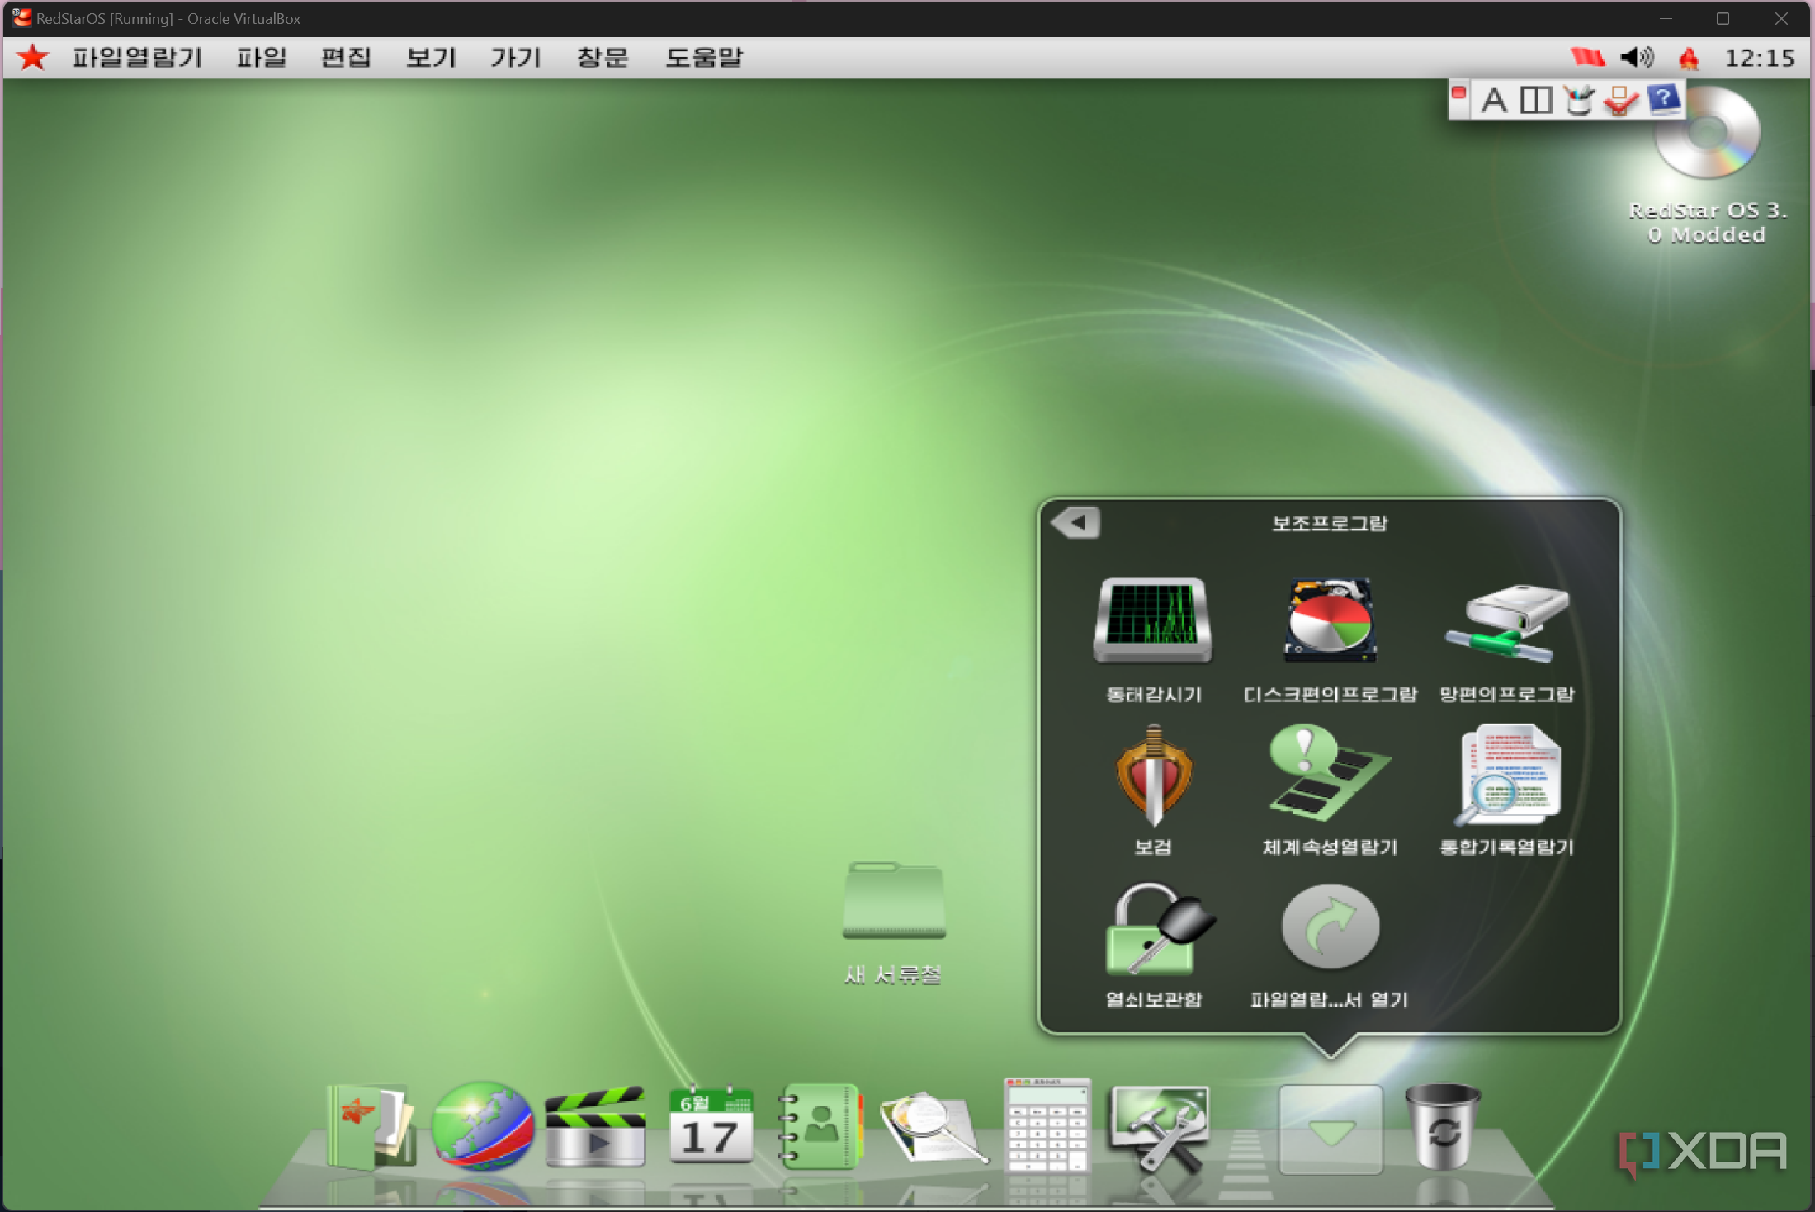Open 망편의프로그램 network utility
Screen dimensions: 1815x1212
1507,623
